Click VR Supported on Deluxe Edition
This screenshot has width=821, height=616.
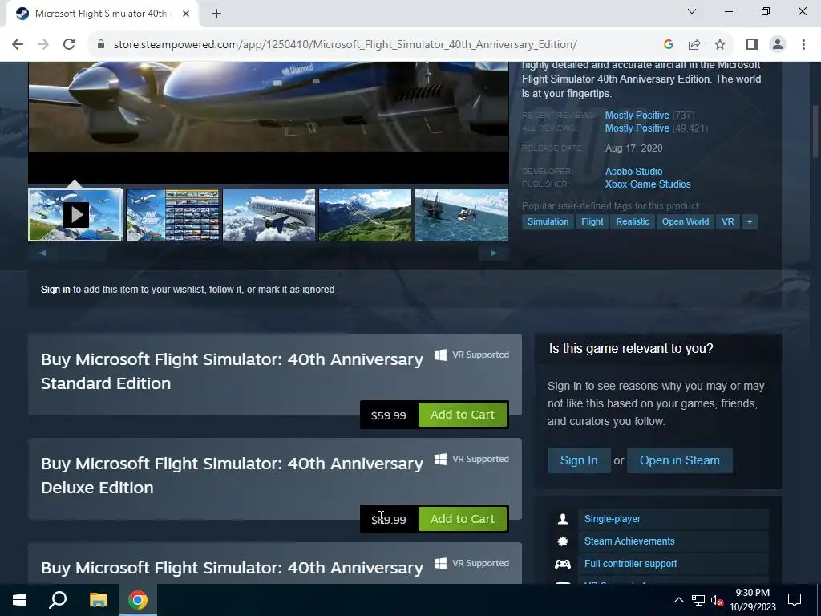click(x=480, y=459)
